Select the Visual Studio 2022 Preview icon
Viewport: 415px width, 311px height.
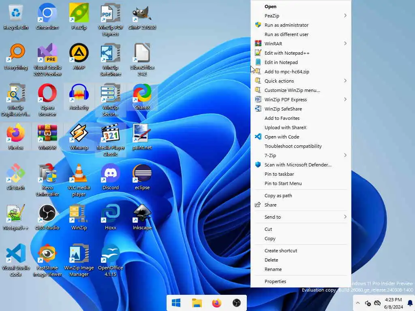(47, 60)
